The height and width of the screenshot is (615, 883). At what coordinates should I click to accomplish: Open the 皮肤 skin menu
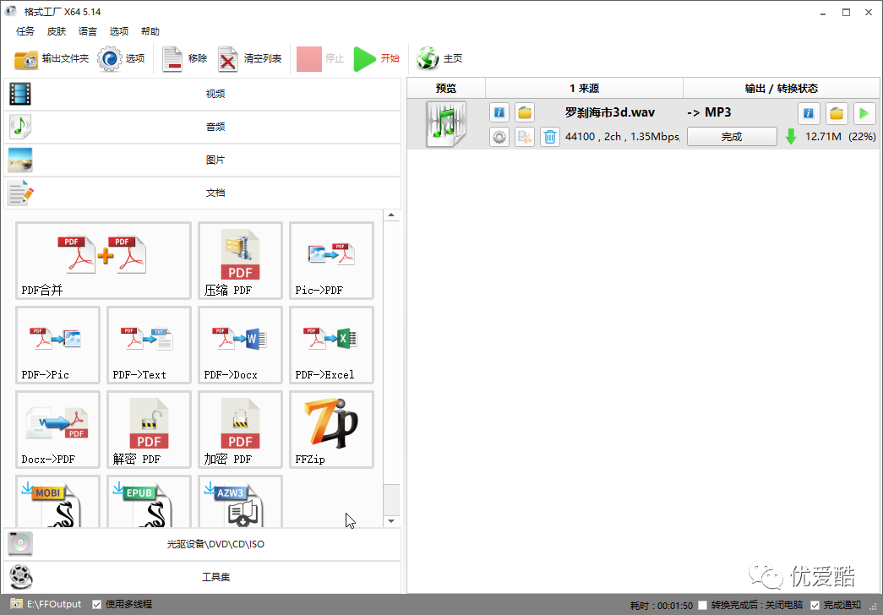click(57, 31)
